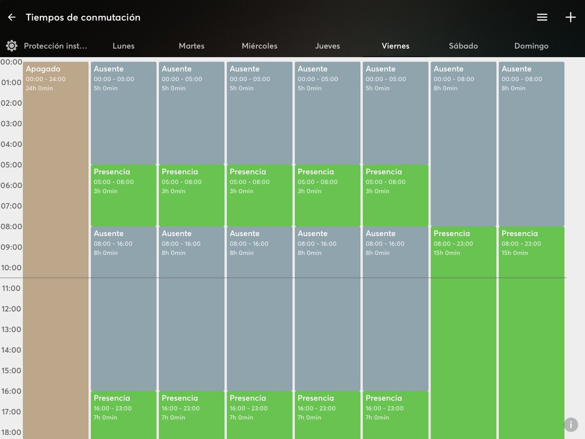Select Jueves Presencia 16:00 - 23:00 block
The height and width of the screenshot is (439, 585).
[x=328, y=415]
